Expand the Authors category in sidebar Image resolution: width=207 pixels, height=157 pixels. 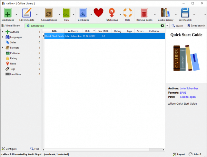click(x=3, y=32)
